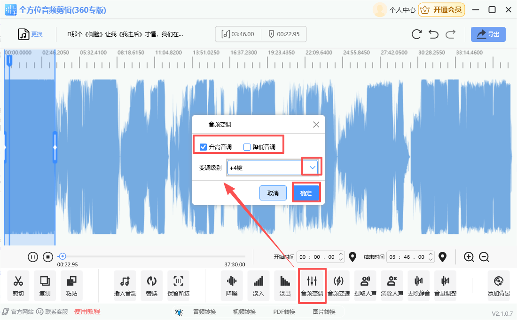Viewport: 517px width, 320px height.
Task: Click the playback progress slider handle
Action: (x=62, y=256)
